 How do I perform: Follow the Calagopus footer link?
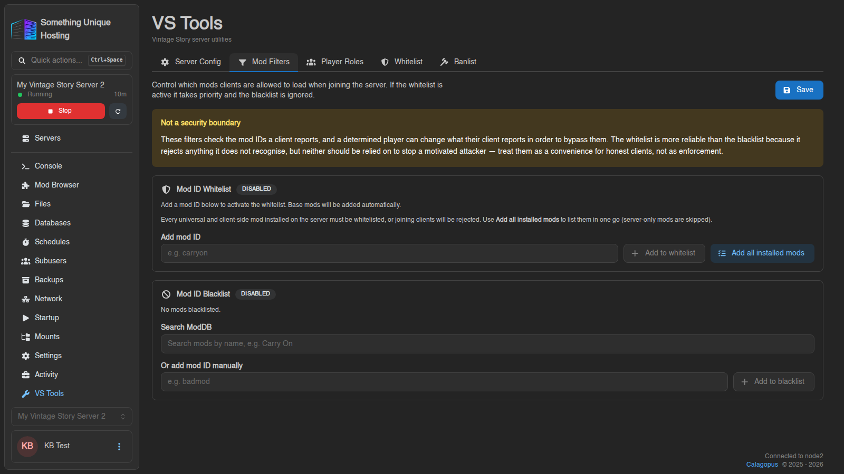[x=762, y=465]
